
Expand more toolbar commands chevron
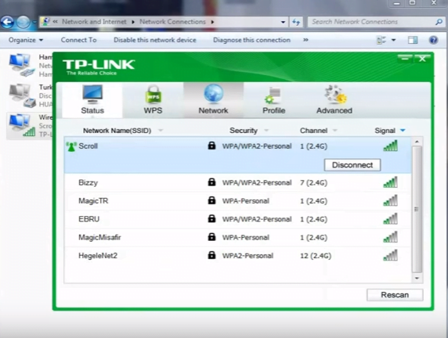tap(305, 40)
